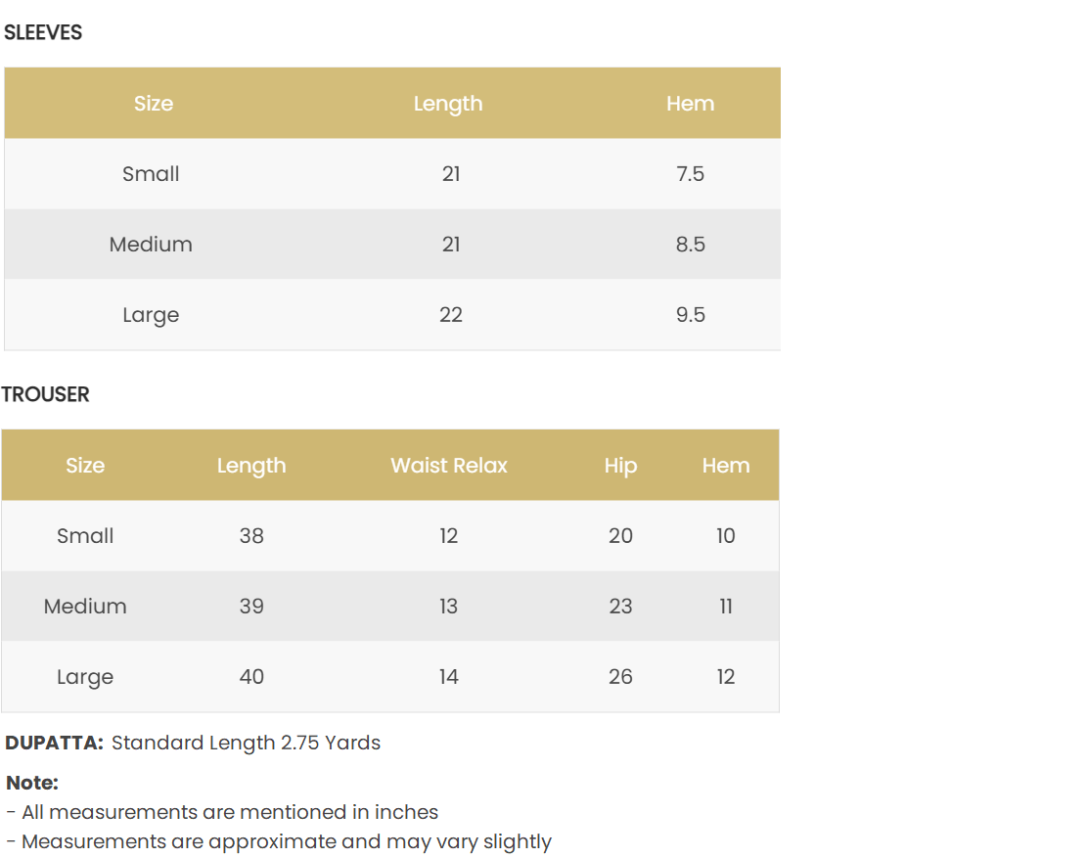Click the 40 length value for Large trouser
Viewport: 1086px width, 858px height.
(x=251, y=677)
